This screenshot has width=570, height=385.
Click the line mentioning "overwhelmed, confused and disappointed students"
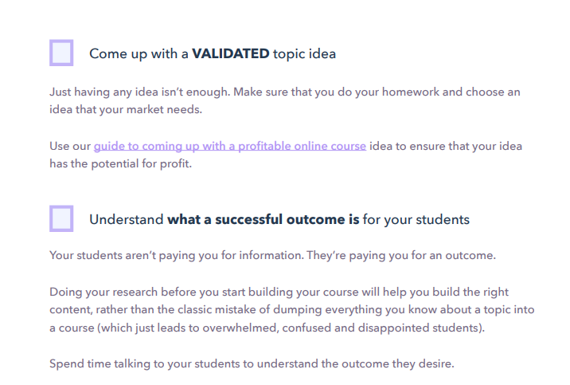(267, 328)
